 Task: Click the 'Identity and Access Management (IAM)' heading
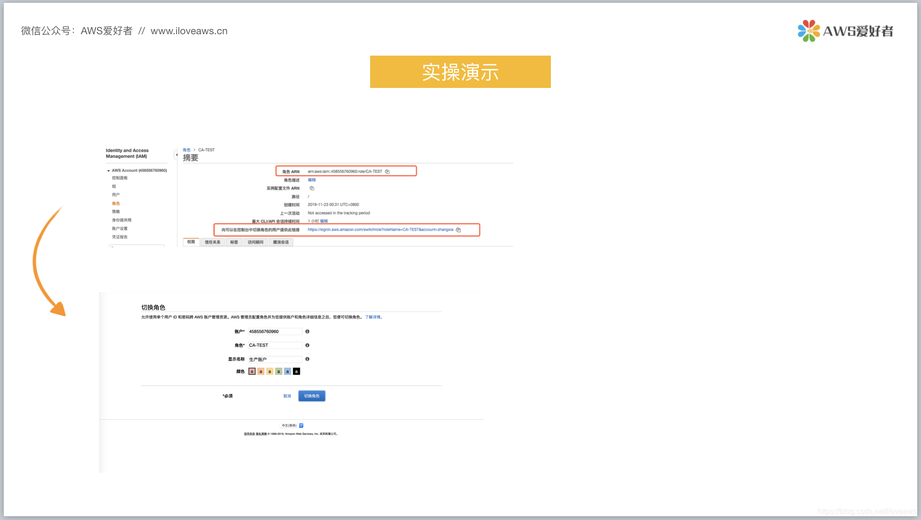[127, 153]
